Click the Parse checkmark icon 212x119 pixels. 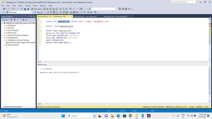[x=48, y=12]
